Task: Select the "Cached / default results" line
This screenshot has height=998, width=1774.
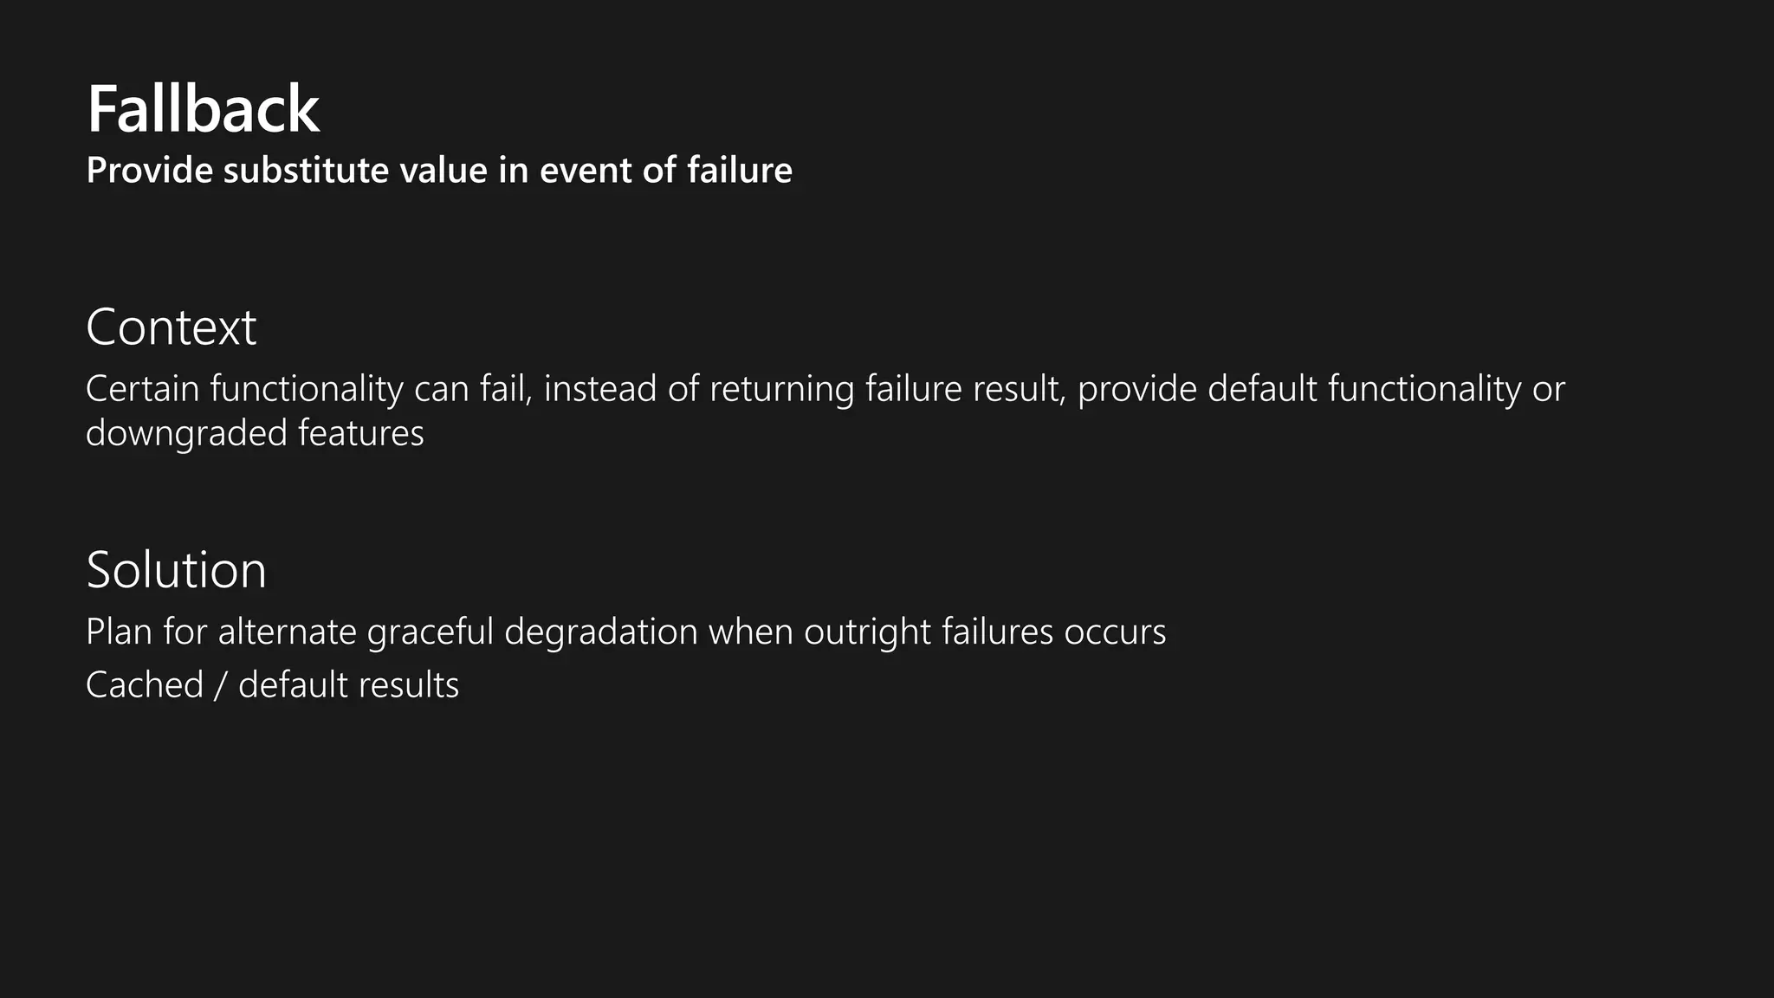Action: [x=273, y=684]
